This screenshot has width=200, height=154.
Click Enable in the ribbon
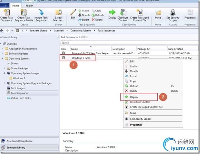tap(84, 11)
